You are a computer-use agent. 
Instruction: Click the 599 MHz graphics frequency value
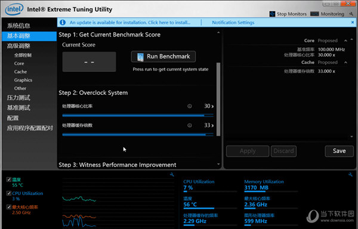255,221
